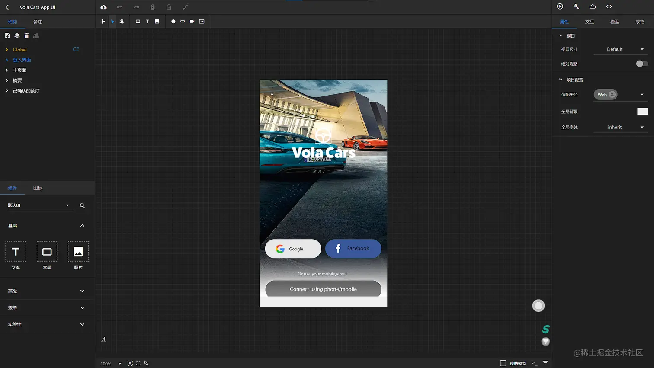Expand the 表单 components section
Viewport: 654px width, 368px height.
(82, 308)
